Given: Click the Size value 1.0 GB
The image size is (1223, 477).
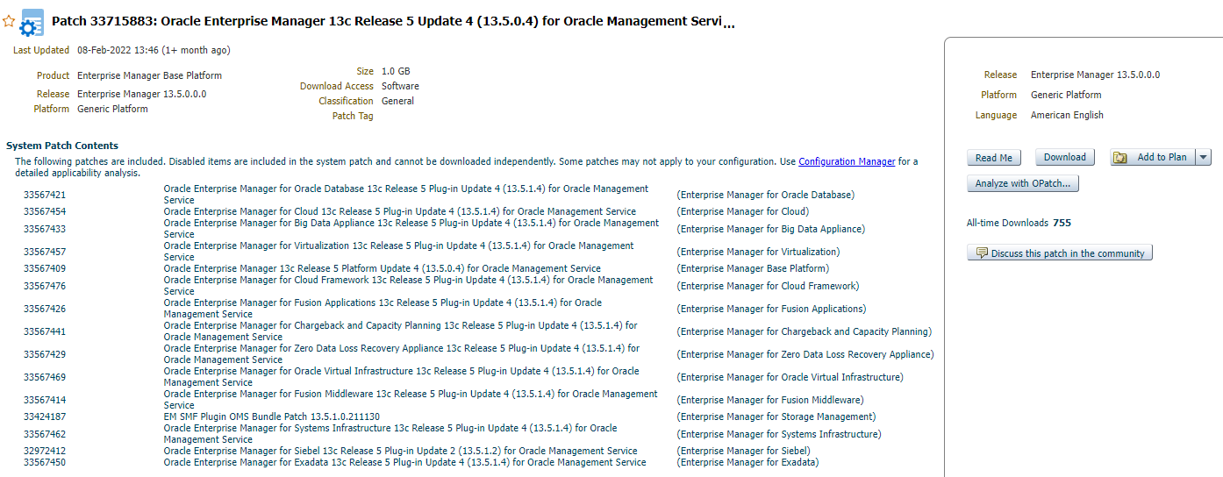Looking at the screenshot, I should click(396, 71).
